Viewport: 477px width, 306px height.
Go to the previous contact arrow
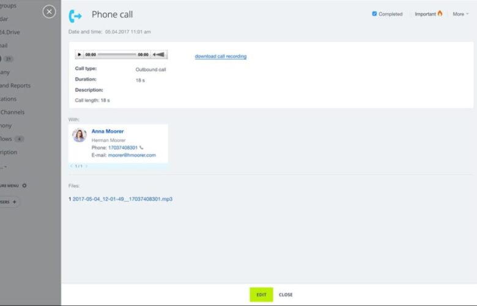click(71, 166)
